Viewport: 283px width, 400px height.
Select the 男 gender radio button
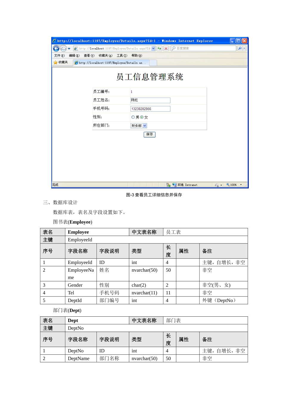[x=133, y=117]
